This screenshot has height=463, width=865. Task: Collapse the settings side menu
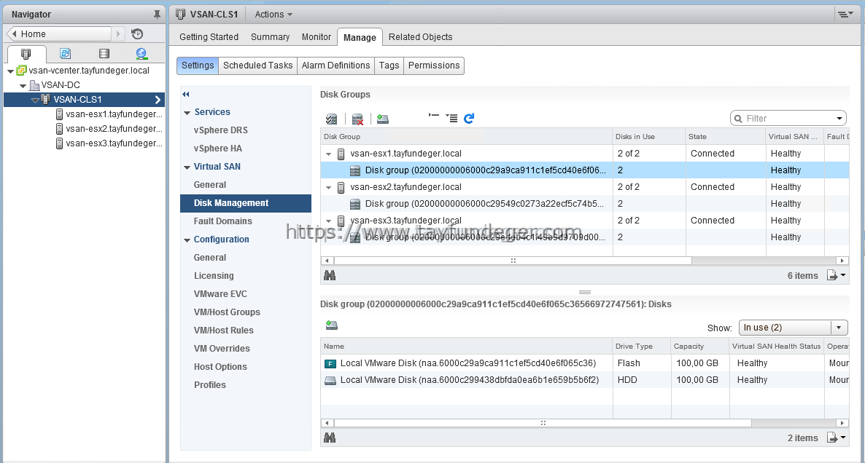186,95
